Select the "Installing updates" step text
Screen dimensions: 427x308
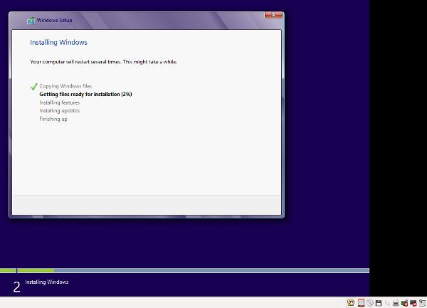[59, 110]
